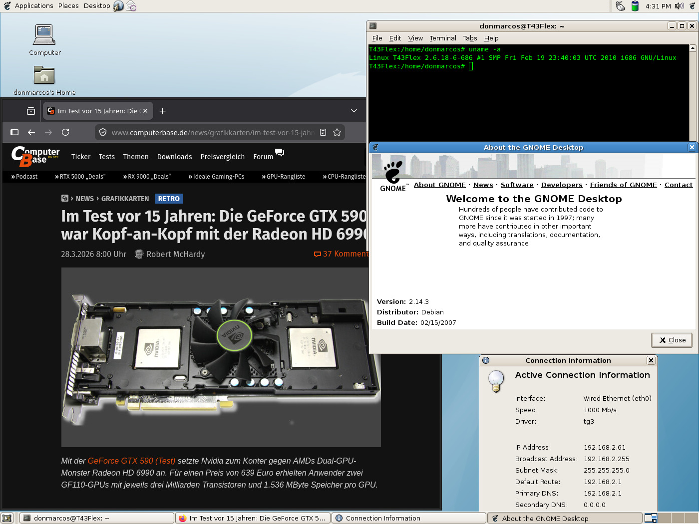Click the terminal scrollbar up arrow

coord(693,48)
